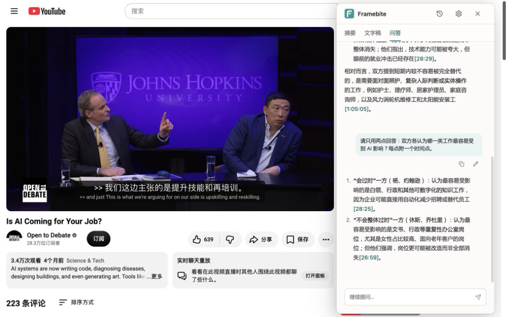The image size is (507, 317).
Task: Click the 223 条评论 comments count
Action: (26, 303)
